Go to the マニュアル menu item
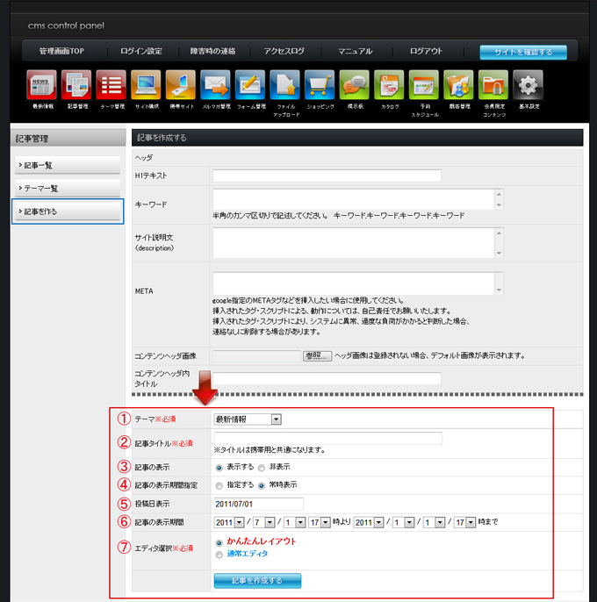597x602 pixels. point(355,52)
